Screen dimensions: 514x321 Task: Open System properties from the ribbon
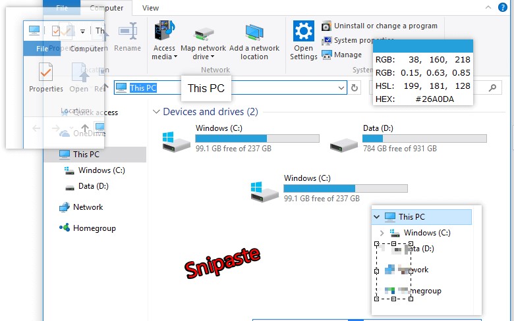358,40
